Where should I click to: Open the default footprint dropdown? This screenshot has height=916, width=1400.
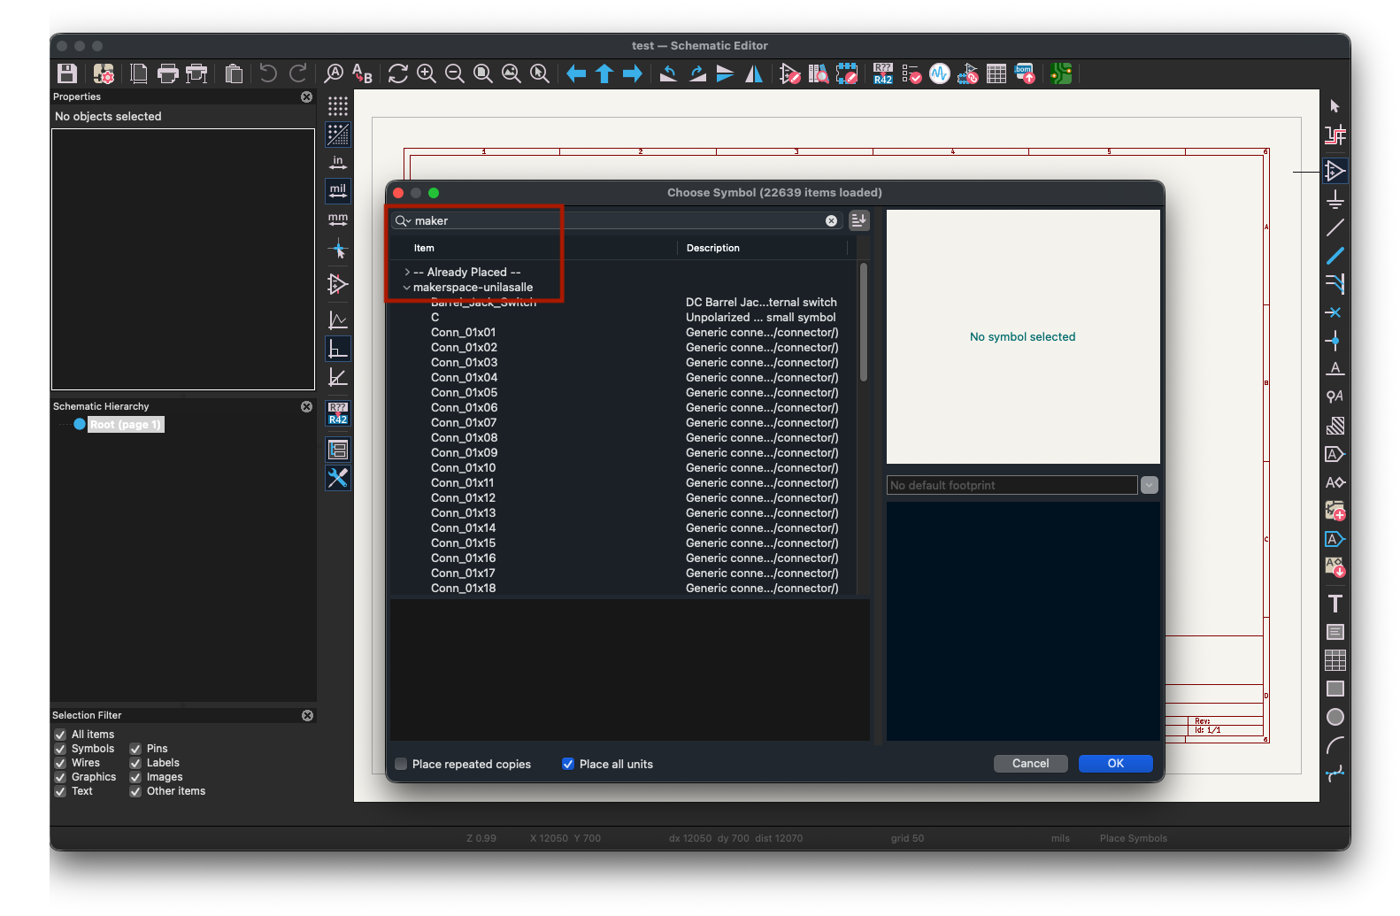[1149, 485]
